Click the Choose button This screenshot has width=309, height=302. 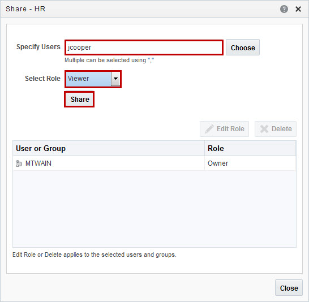click(x=243, y=48)
